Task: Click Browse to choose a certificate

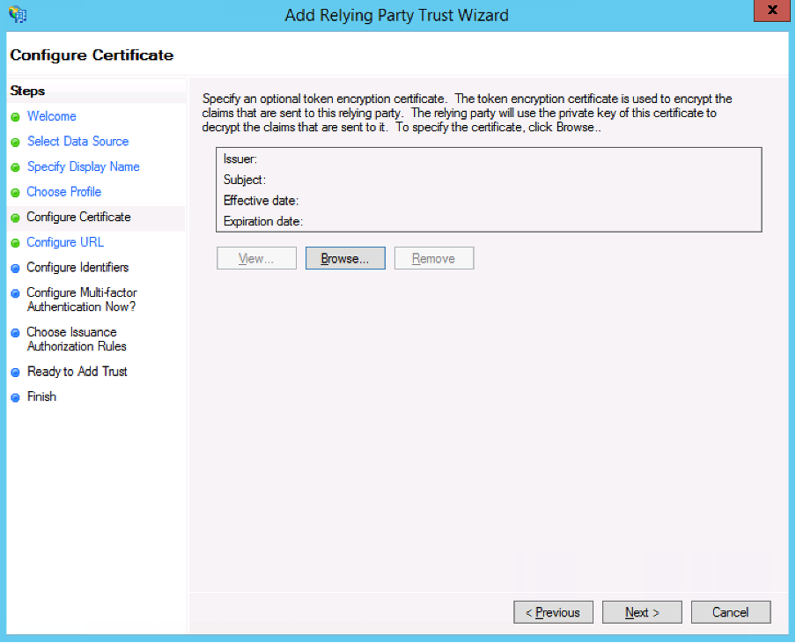Action: point(345,258)
